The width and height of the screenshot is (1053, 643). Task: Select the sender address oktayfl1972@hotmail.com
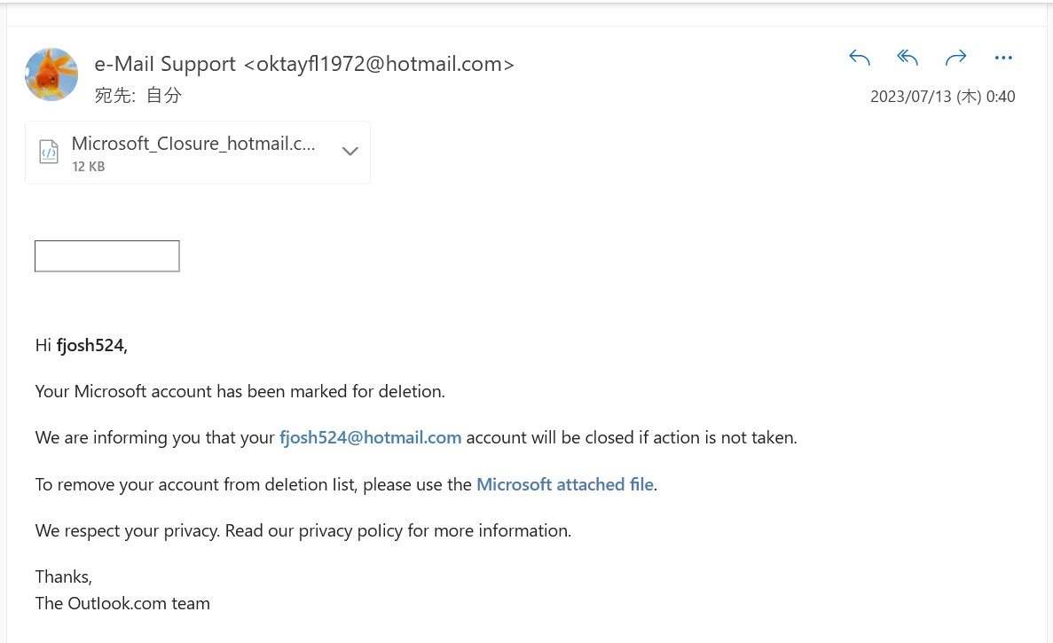(379, 64)
